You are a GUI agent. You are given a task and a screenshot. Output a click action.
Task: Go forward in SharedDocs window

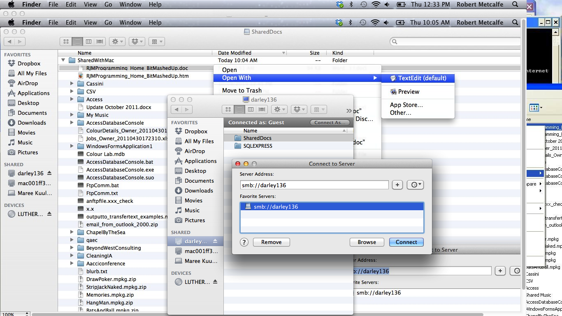click(20, 42)
